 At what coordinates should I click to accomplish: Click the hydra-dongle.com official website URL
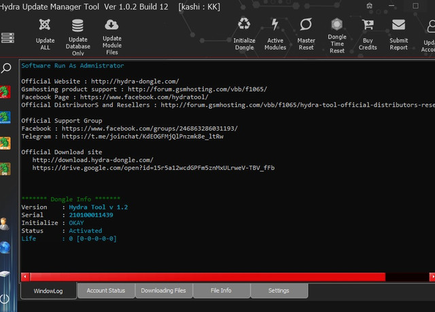click(x=135, y=82)
